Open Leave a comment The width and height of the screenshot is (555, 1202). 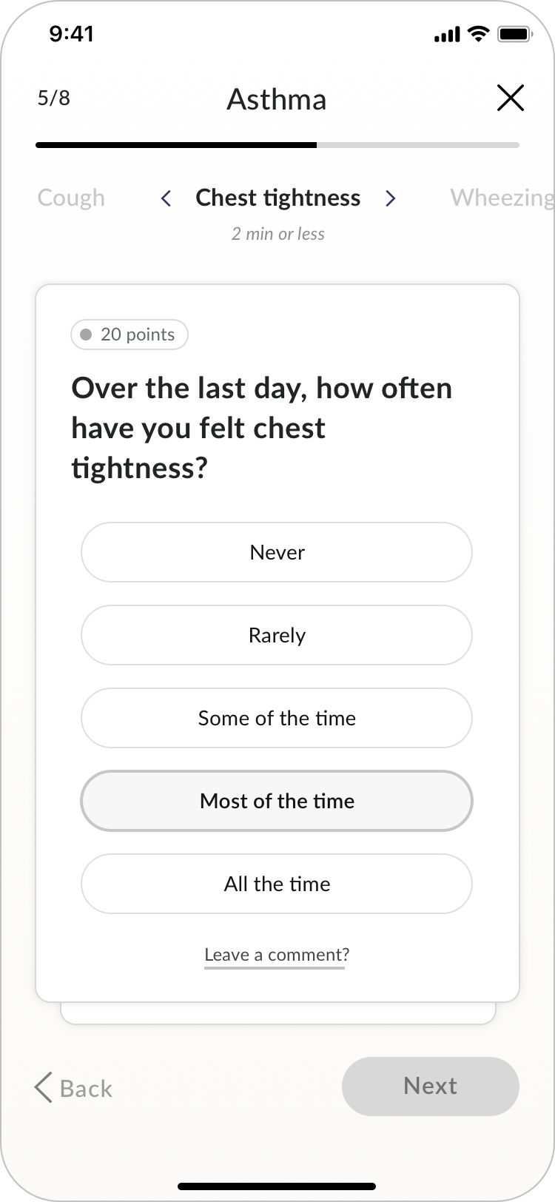pyautogui.click(x=275, y=955)
